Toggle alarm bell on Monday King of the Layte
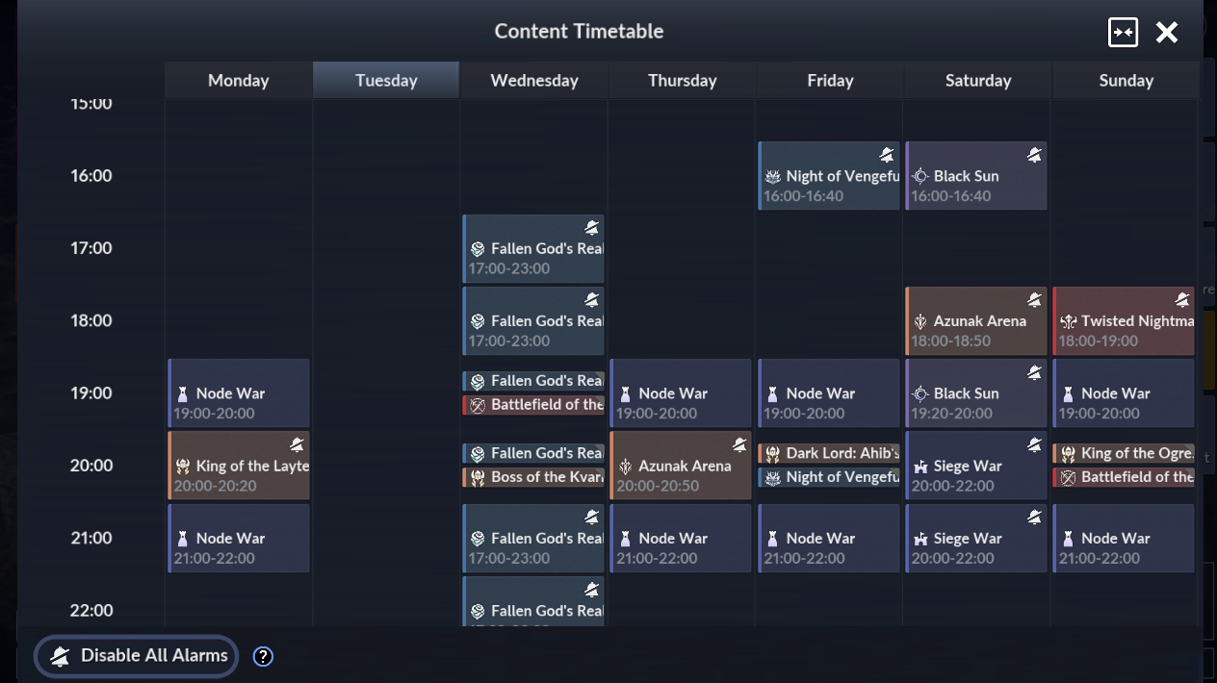Image resolution: width=1217 pixels, height=683 pixels. (298, 444)
